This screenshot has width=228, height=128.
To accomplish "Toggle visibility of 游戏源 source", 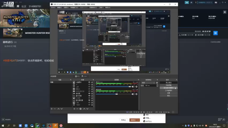I will click(89, 94).
